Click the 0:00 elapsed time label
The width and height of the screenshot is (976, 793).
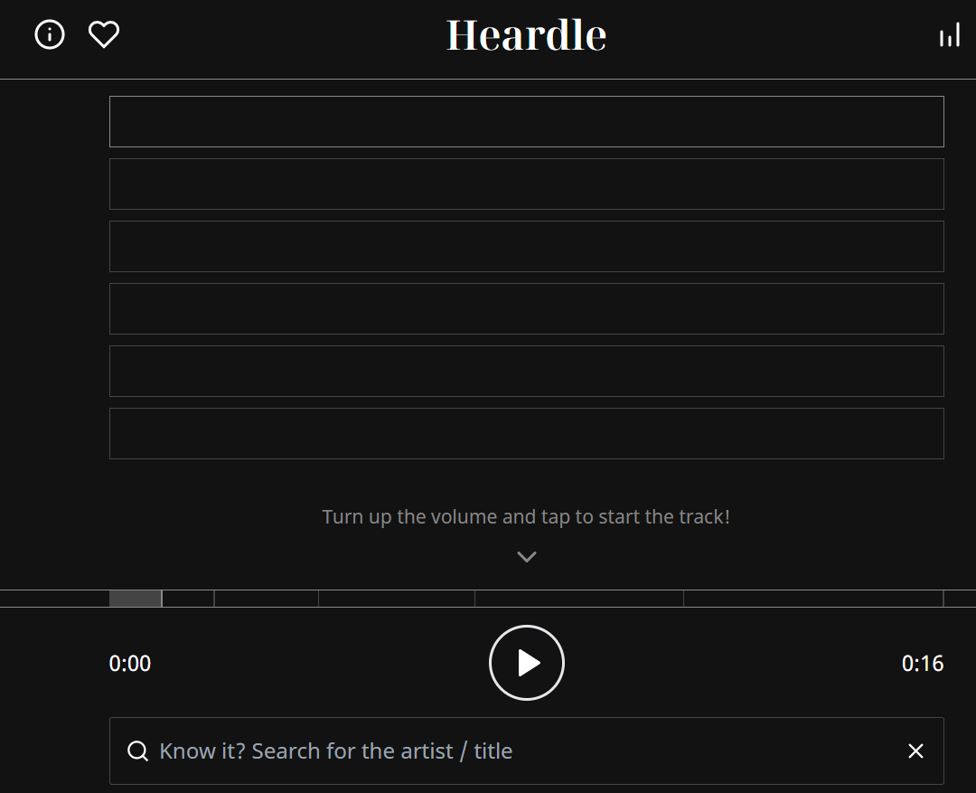click(130, 664)
